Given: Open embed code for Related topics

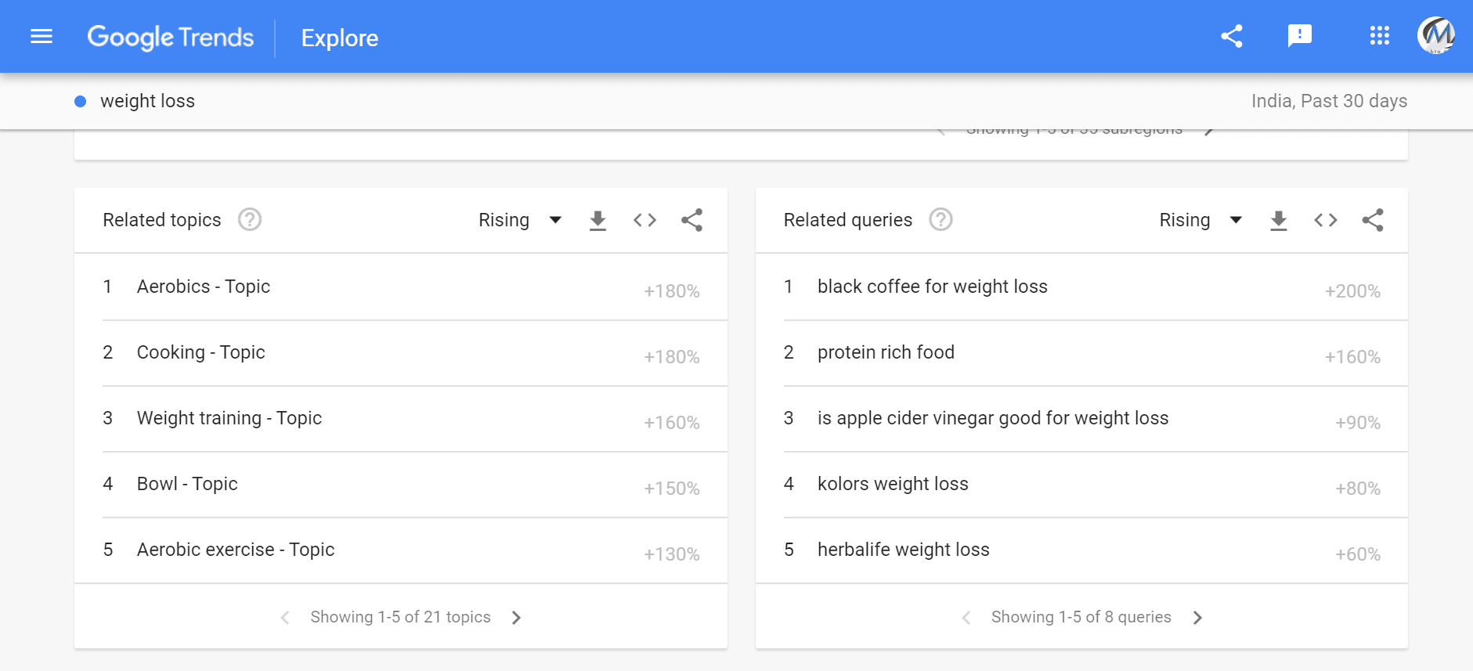Looking at the screenshot, I should 644,221.
